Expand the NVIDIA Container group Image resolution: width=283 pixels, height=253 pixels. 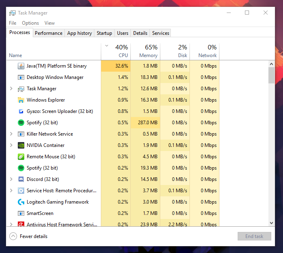11,145
